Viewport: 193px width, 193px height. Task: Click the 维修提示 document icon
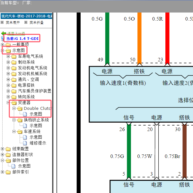point(25,143)
